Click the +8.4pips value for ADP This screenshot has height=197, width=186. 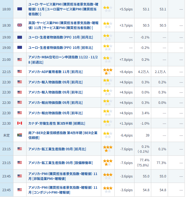(126, 72)
